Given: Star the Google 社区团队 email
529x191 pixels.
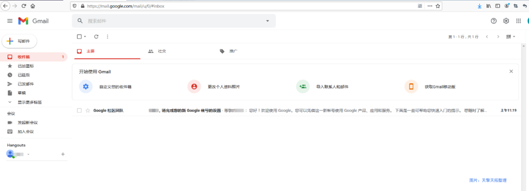Looking at the screenshot, I should tap(88, 111).
